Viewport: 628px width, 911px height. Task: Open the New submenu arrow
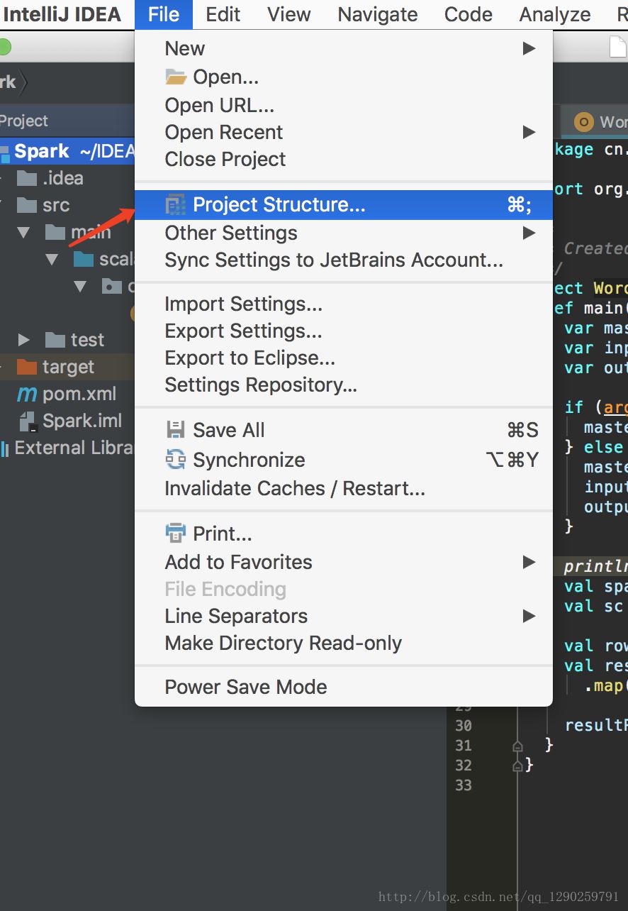(529, 48)
